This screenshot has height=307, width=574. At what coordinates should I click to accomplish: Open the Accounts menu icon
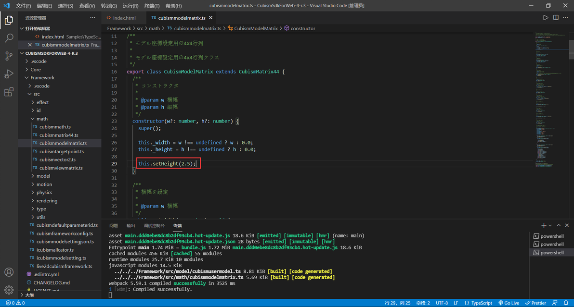[x=9, y=272]
